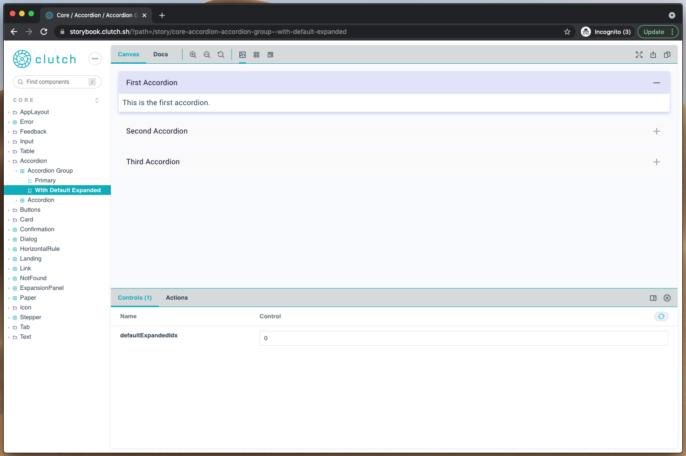Viewport: 686px width, 456px height.
Task: Switch to the Docs tab
Action: click(x=161, y=54)
